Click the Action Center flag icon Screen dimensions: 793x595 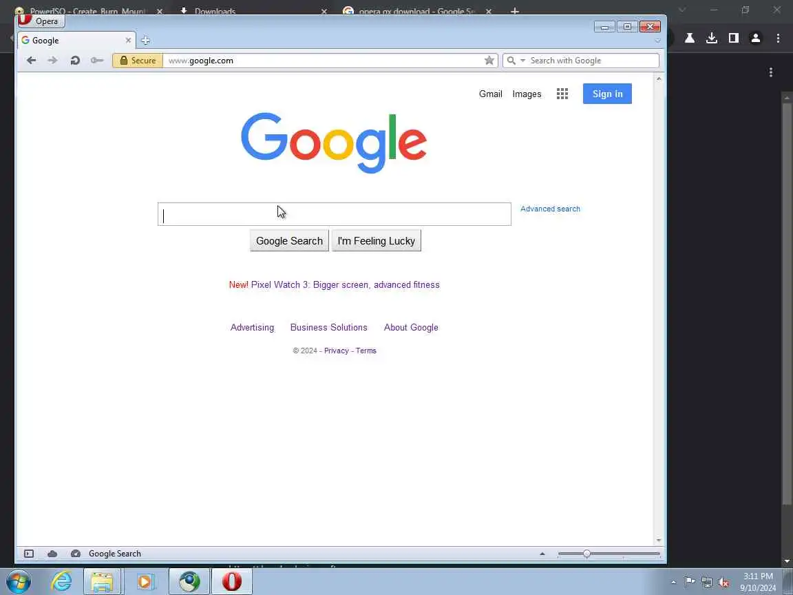[x=690, y=582]
